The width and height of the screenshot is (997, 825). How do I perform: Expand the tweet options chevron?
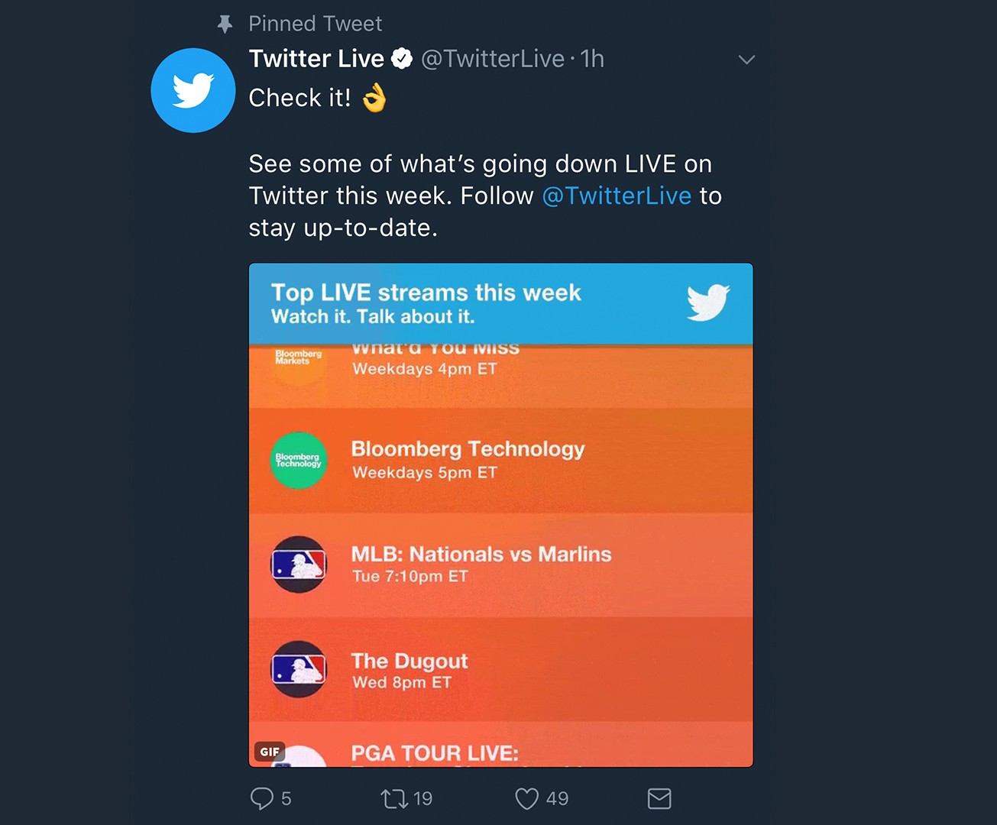746,60
